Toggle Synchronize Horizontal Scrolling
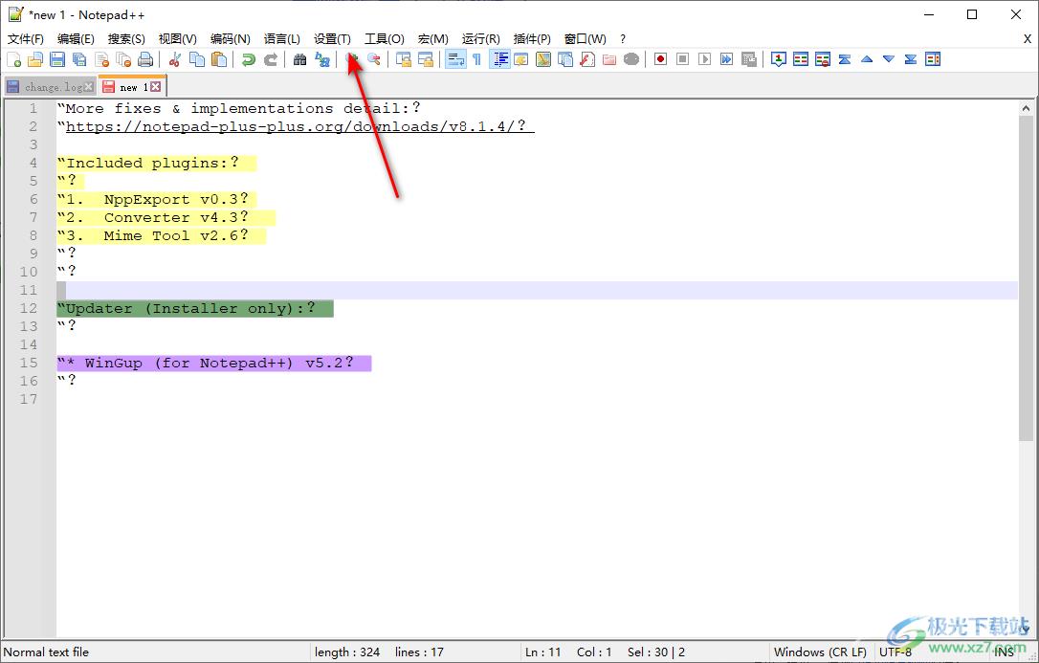This screenshot has width=1039, height=663. [426, 59]
